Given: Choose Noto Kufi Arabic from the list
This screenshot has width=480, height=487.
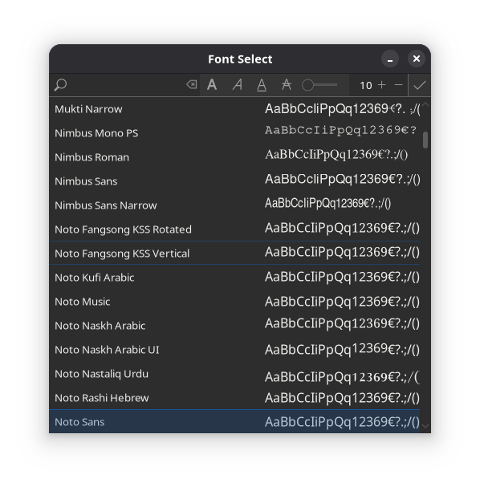Looking at the screenshot, I should click(x=234, y=278).
